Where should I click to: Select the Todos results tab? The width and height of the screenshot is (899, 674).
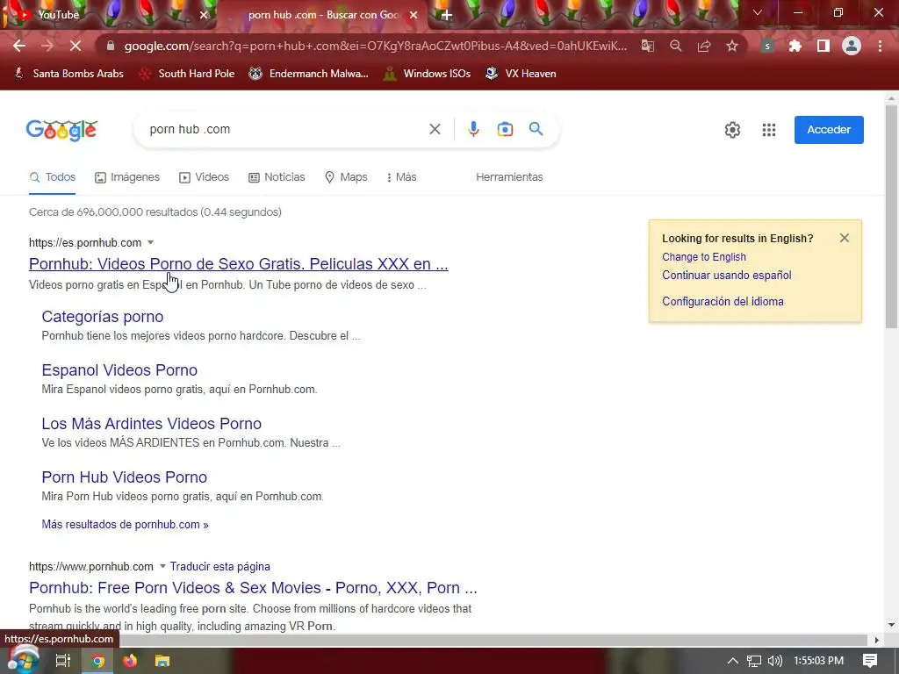coord(52,177)
